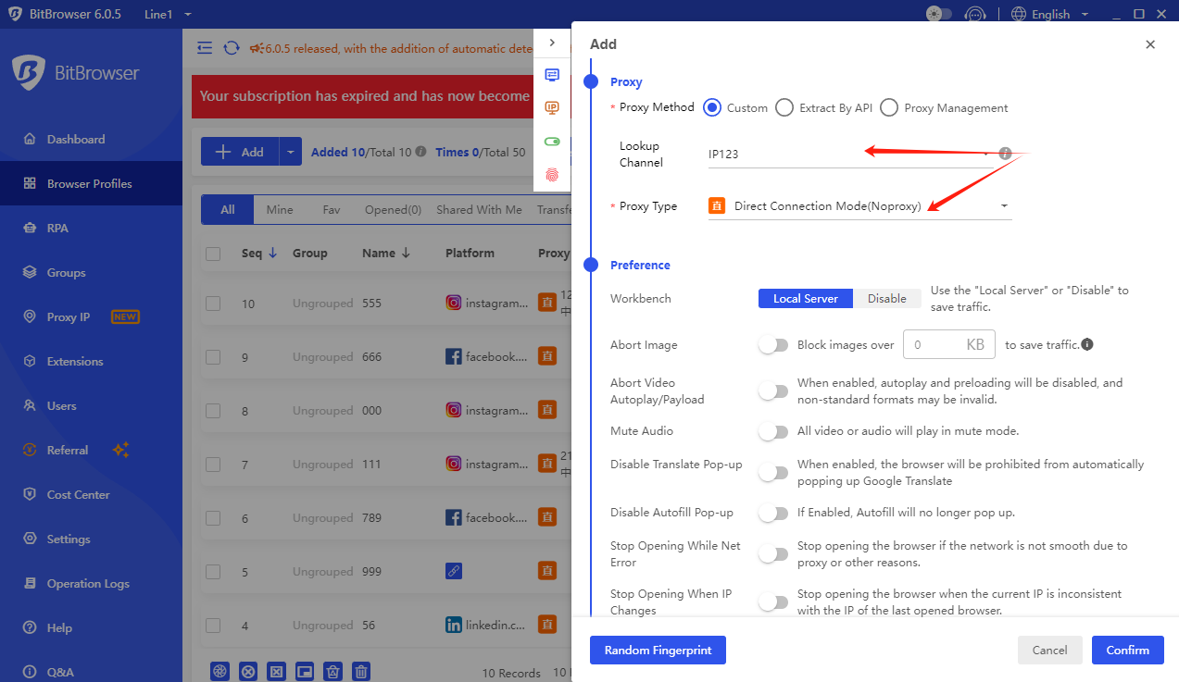Switch to the Mine tab
The image size is (1179, 682).
tap(280, 210)
